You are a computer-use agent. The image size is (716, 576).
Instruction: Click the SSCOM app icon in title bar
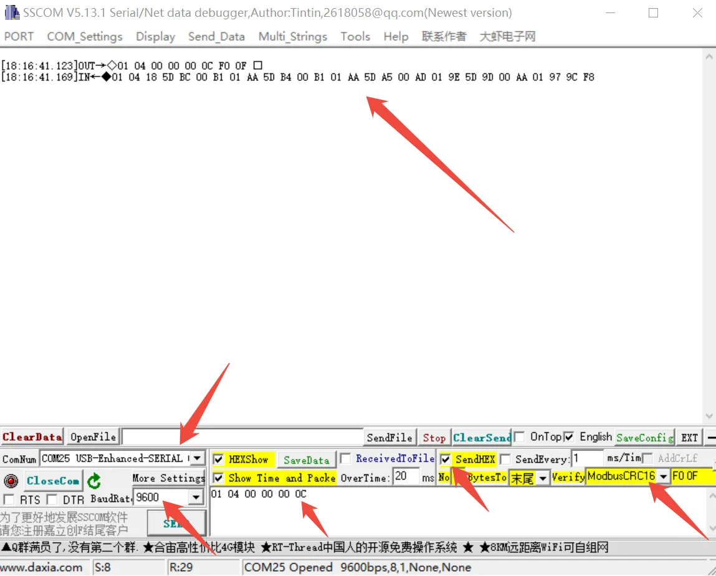[11, 12]
